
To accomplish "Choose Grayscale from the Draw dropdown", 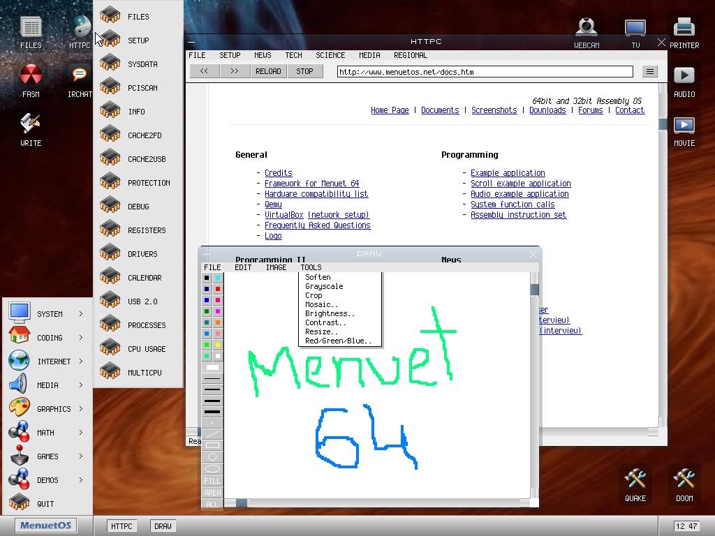I will click(x=324, y=286).
